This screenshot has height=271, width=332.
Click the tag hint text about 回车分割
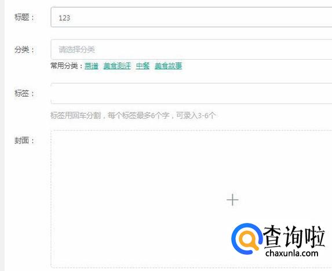pyautogui.click(x=133, y=115)
